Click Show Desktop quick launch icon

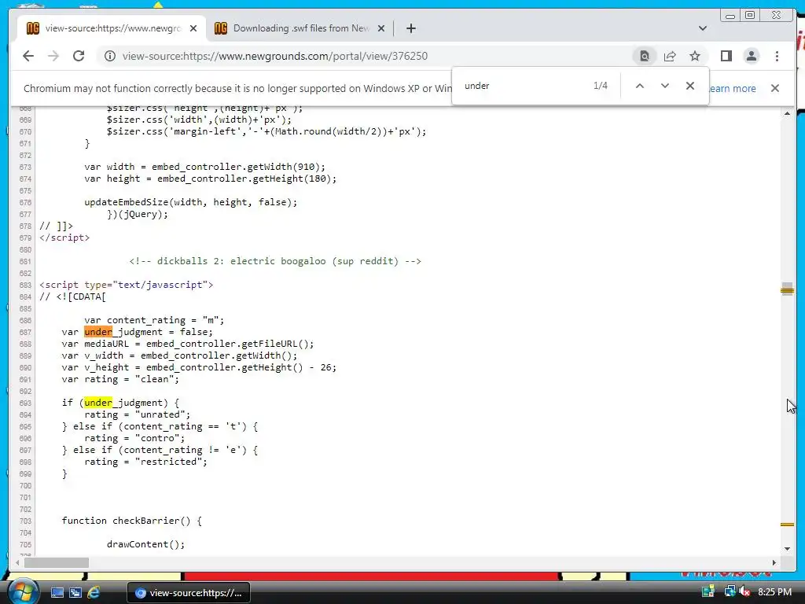point(57,593)
